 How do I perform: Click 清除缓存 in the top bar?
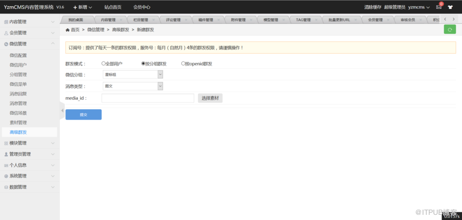coord(372,7)
